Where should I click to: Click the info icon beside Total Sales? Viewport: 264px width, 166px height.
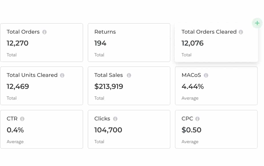click(x=129, y=75)
